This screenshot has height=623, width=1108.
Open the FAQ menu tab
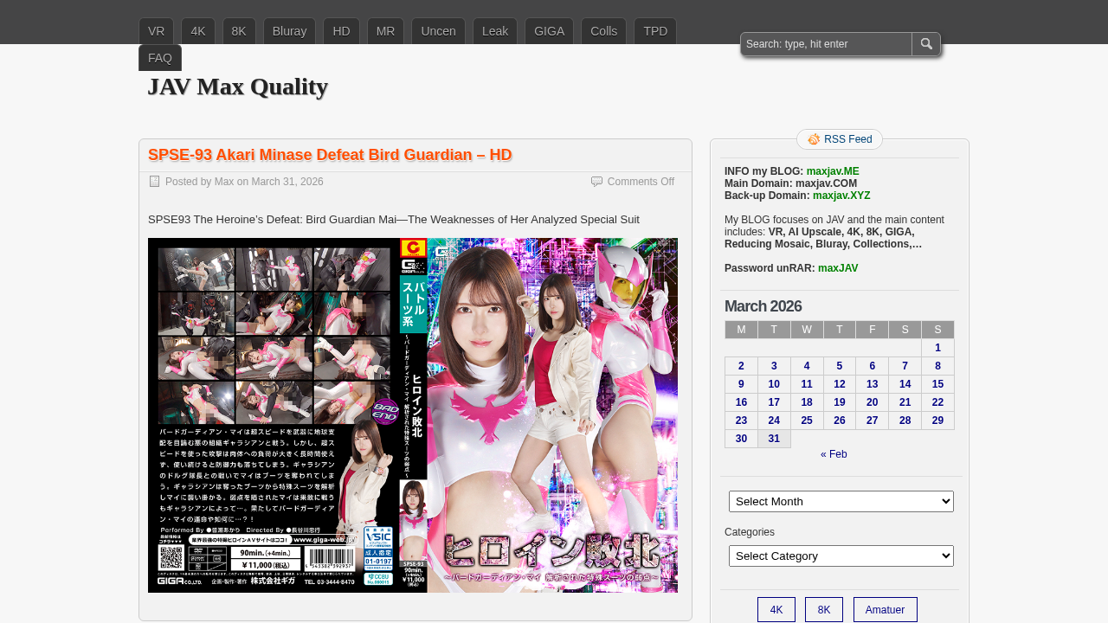[160, 58]
